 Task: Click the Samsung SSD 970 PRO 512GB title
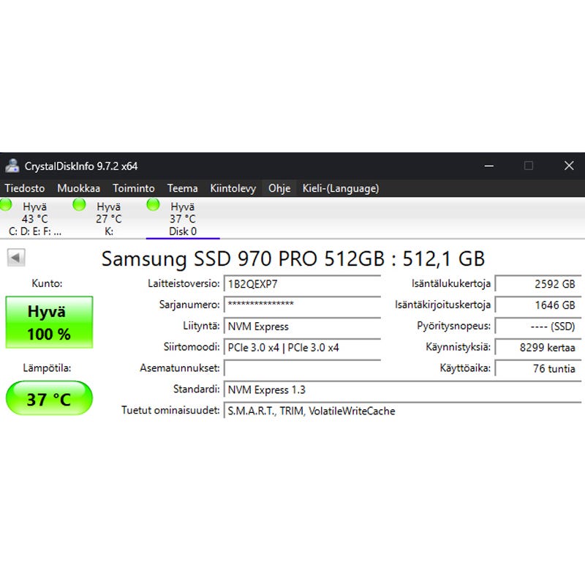(x=293, y=258)
